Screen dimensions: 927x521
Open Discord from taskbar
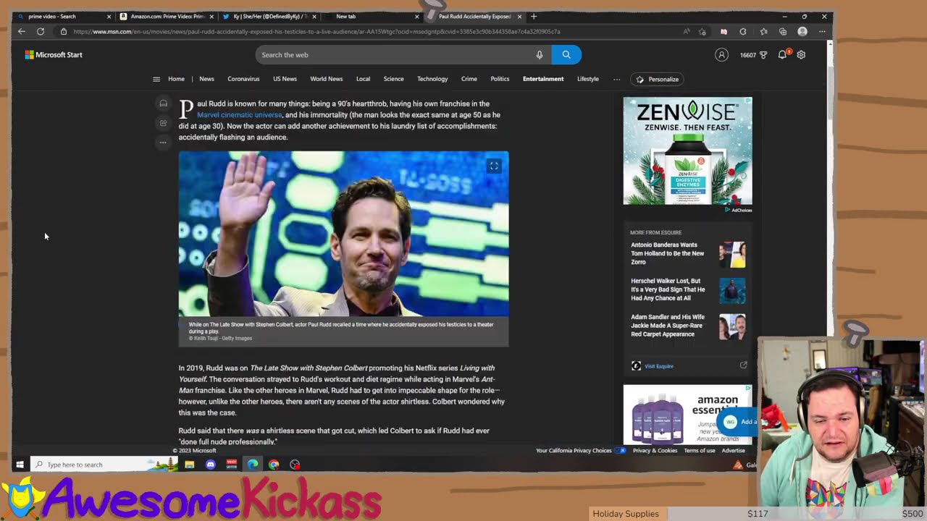(211, 465)
